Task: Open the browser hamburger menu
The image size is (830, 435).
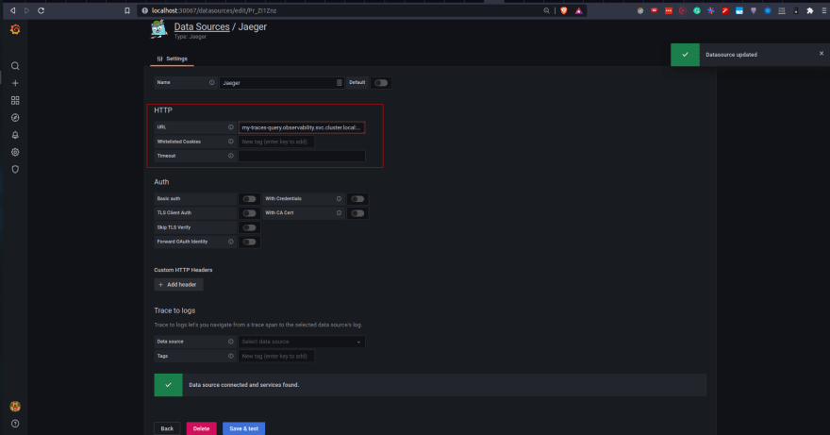Action: (824, 10)
